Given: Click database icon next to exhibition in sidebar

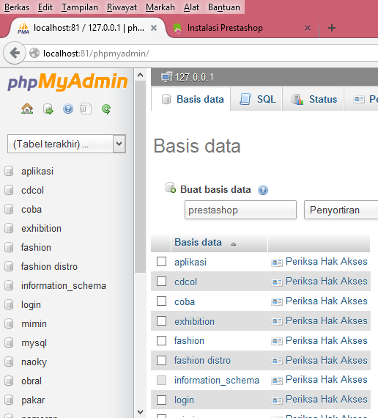Looking at the screenshot, I should pos(9,229).
